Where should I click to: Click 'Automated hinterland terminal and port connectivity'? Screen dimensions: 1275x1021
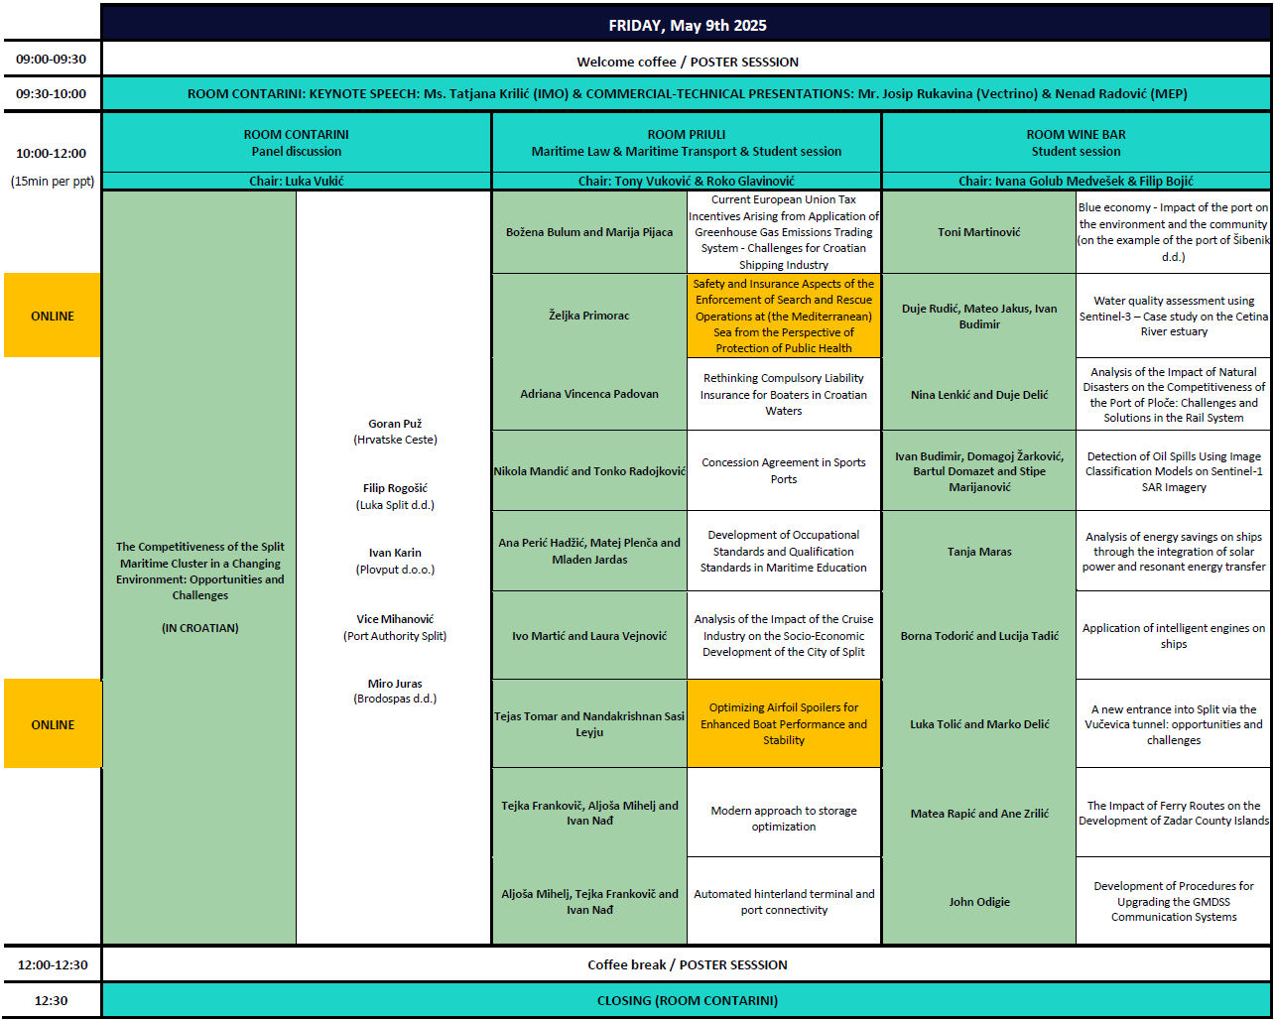[784, 901]
